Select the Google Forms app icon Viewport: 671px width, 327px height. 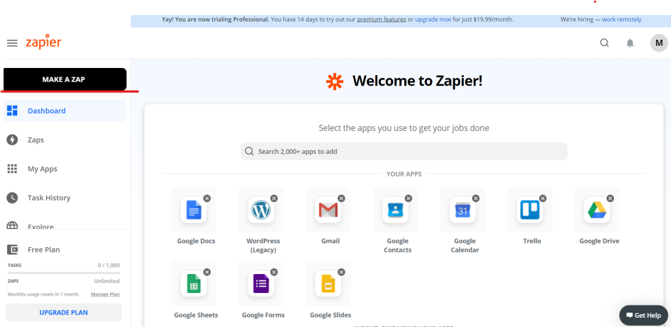pos(261,284)
